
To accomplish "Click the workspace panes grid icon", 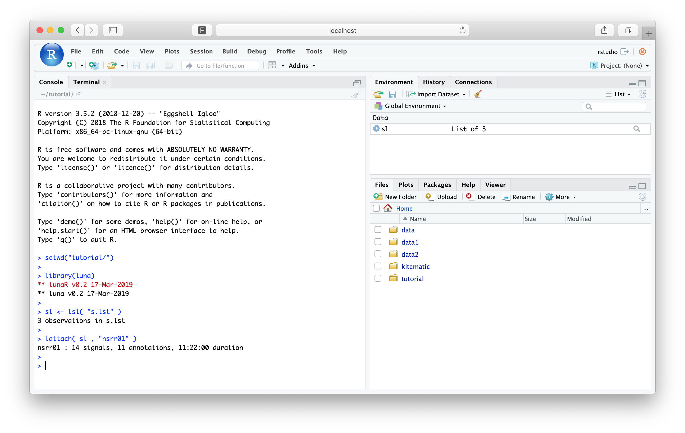I will click(x=272, y=65).
